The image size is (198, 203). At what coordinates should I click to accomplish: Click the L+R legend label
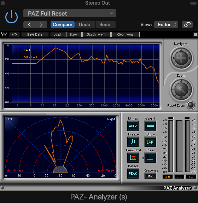coord(26,50)
